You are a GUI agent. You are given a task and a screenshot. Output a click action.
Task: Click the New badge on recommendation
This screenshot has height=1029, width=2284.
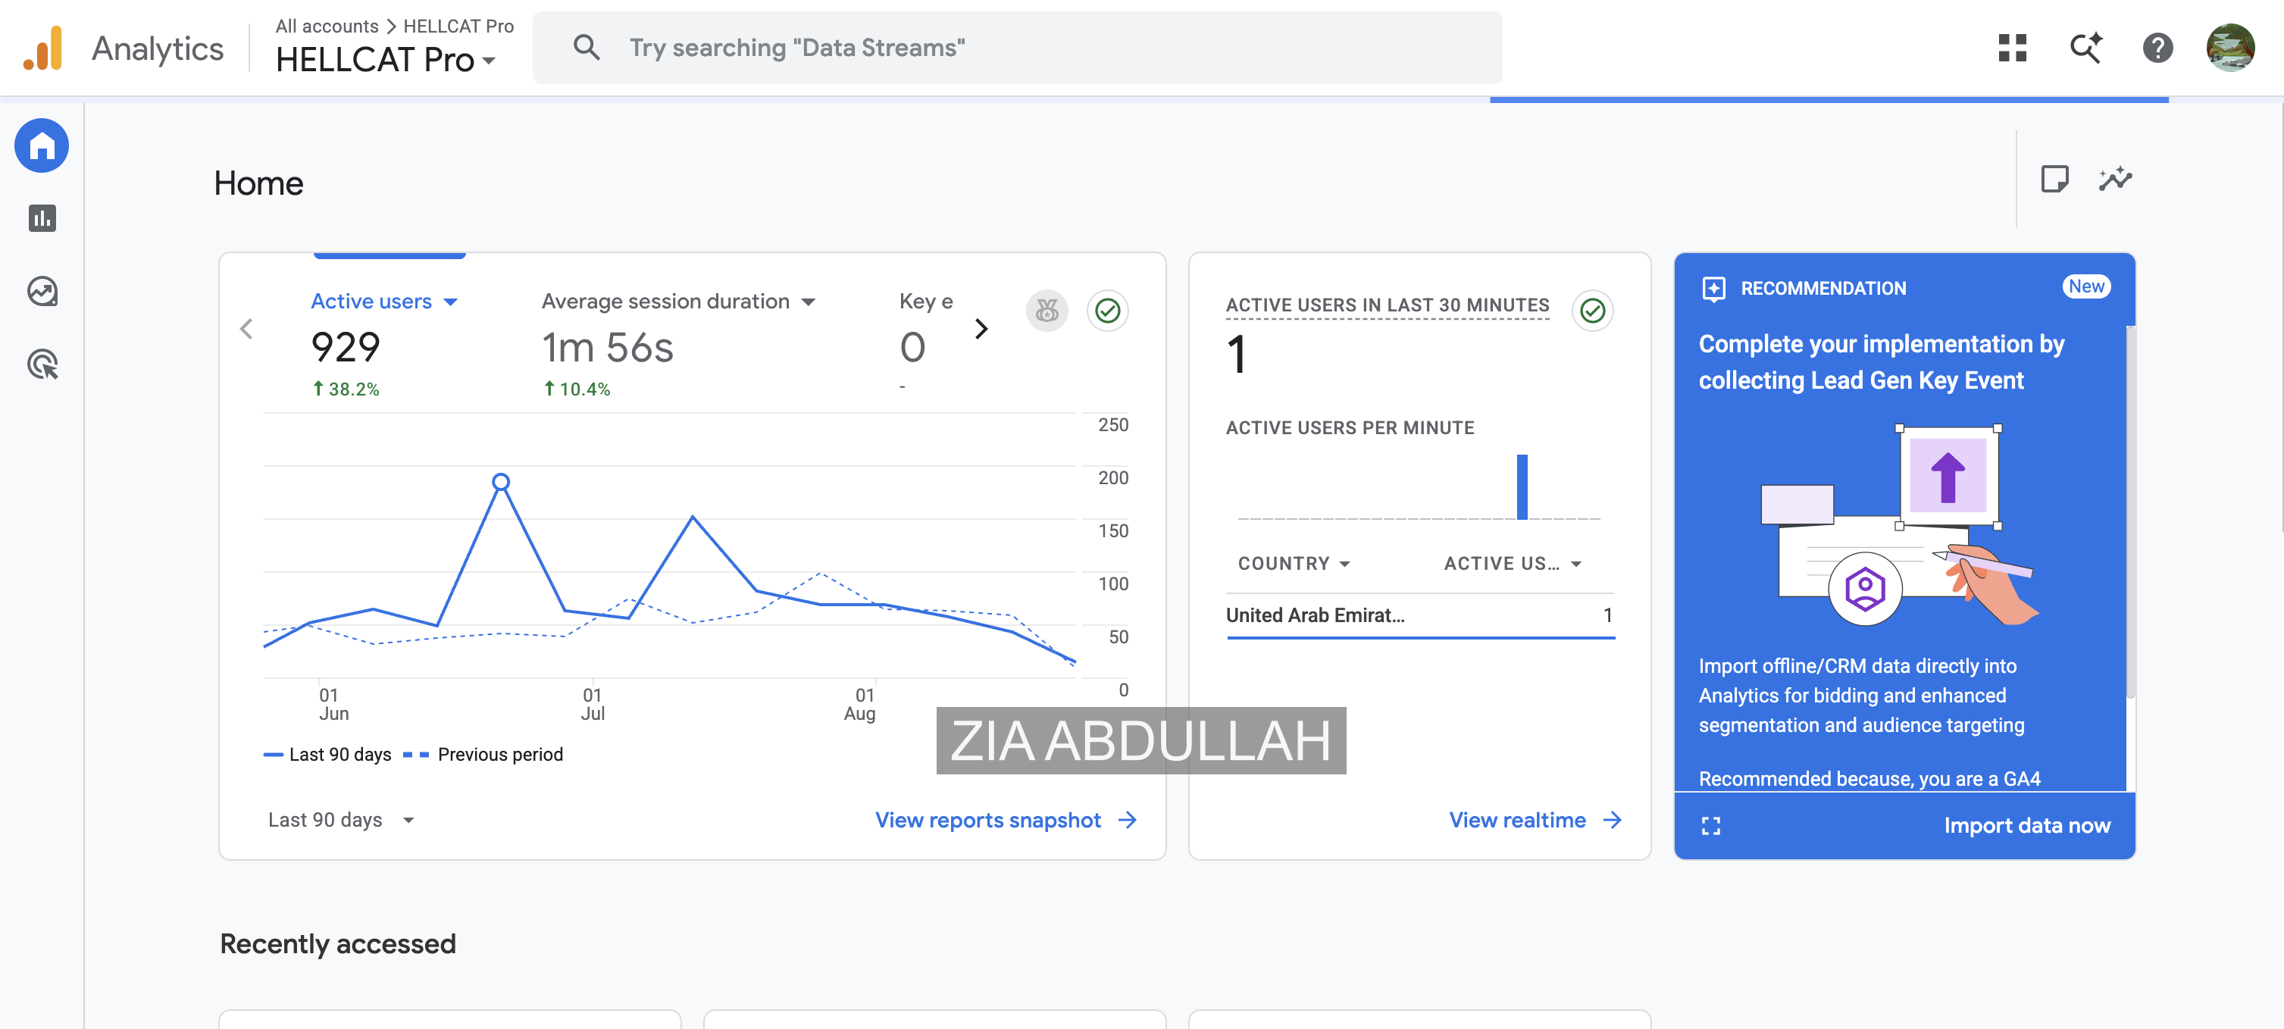point(2085,286)
